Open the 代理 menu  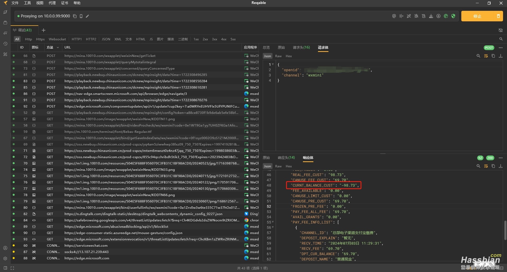coord(52,3)
